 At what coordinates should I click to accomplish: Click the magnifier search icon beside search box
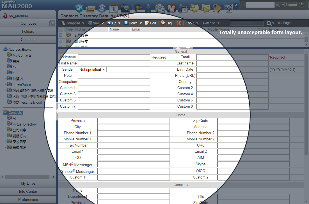[x=269, y=23]
